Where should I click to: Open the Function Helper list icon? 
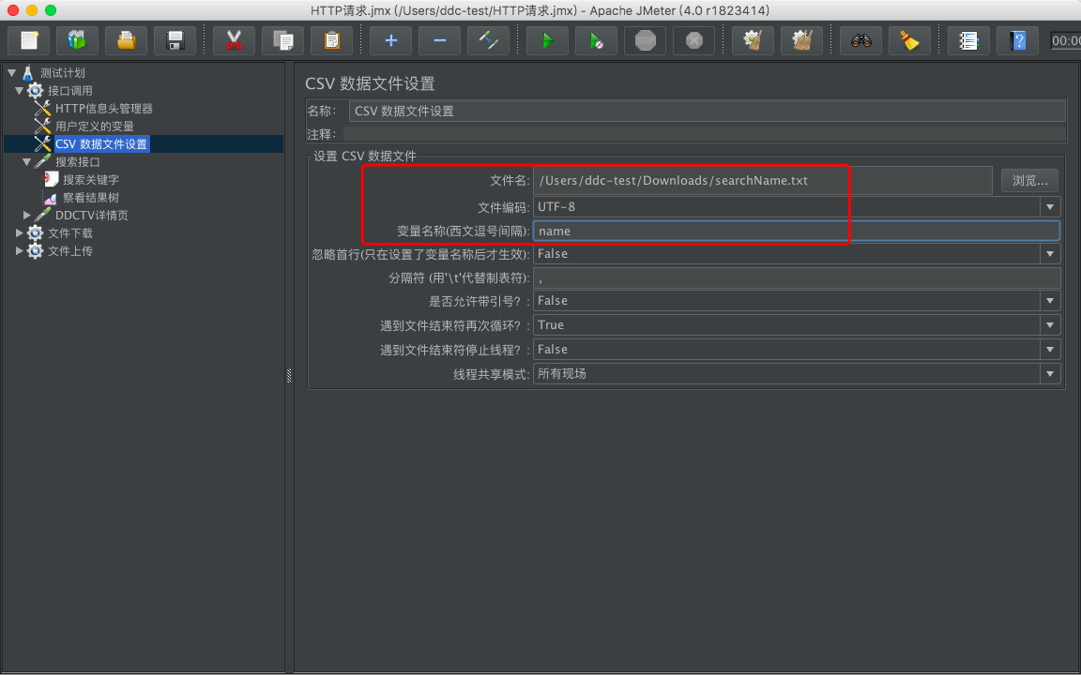968,40
